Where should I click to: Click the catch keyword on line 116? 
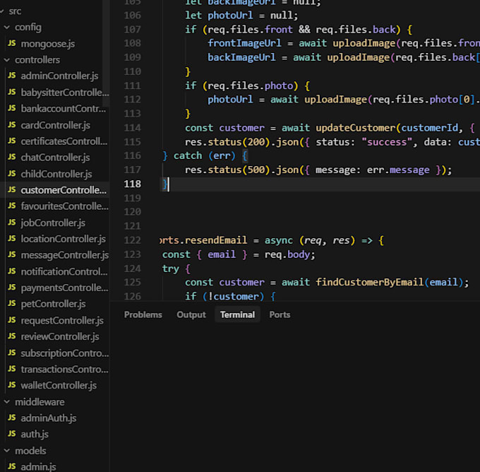(188, 155)
